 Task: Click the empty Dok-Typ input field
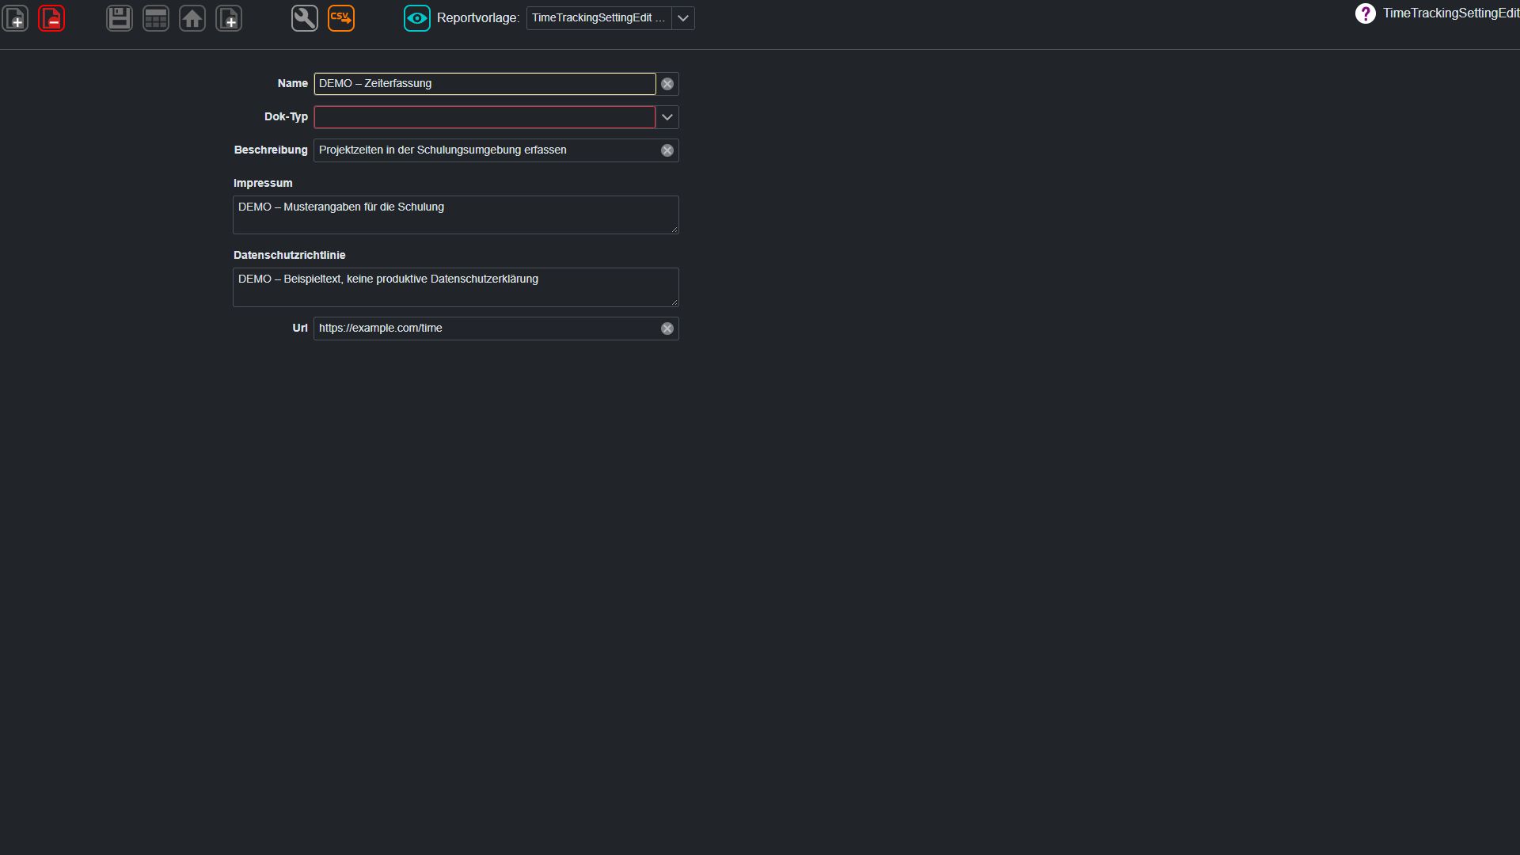(484, 117)
